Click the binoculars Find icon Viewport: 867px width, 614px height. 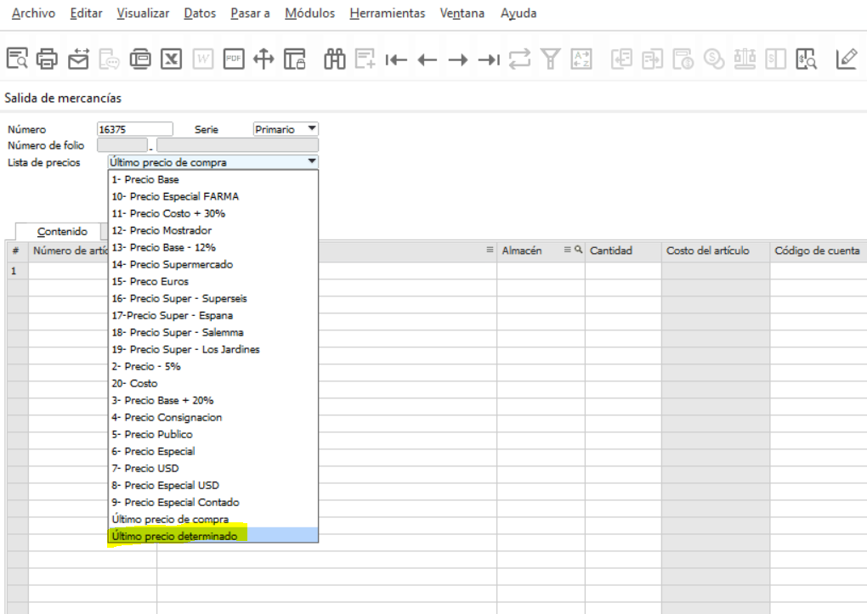334,59
